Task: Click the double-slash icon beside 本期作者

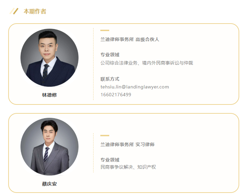Action: 14,11
